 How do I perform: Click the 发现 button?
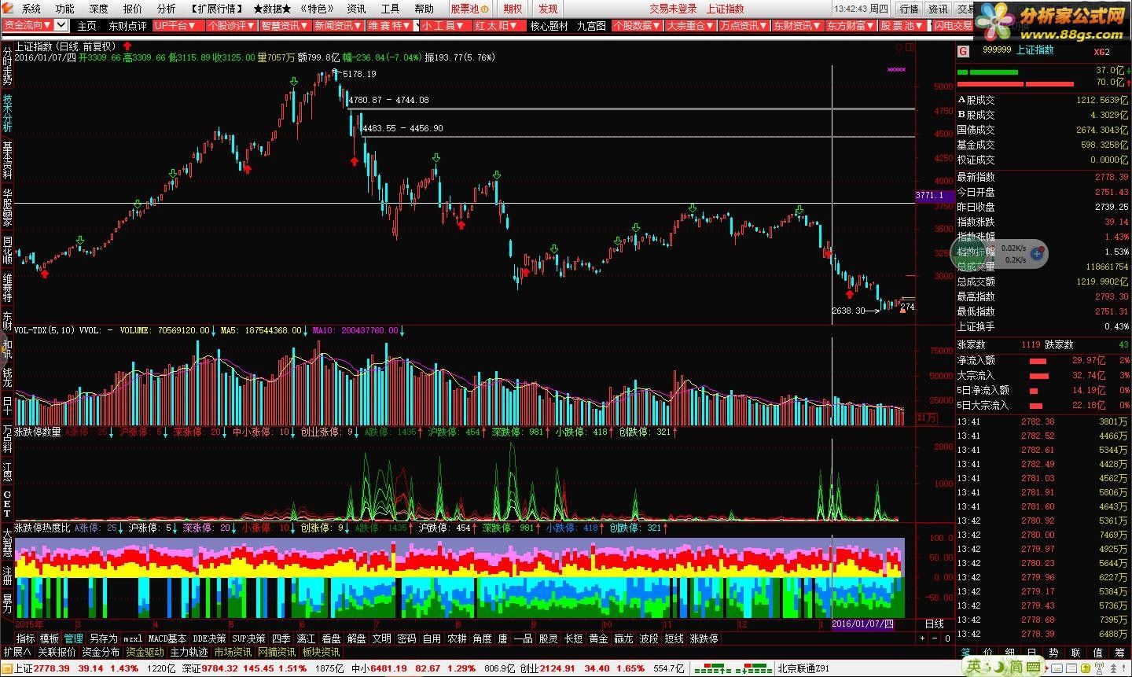coord(548,9)
